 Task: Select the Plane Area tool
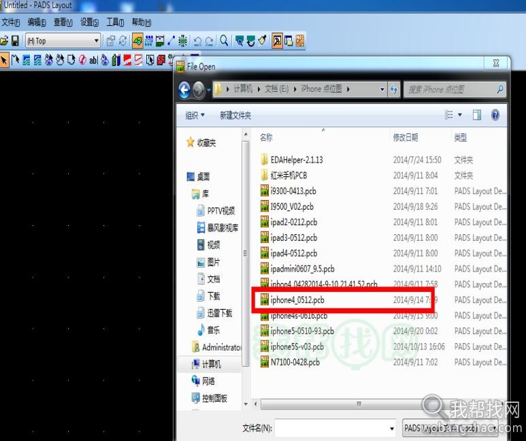click(127, 60)
